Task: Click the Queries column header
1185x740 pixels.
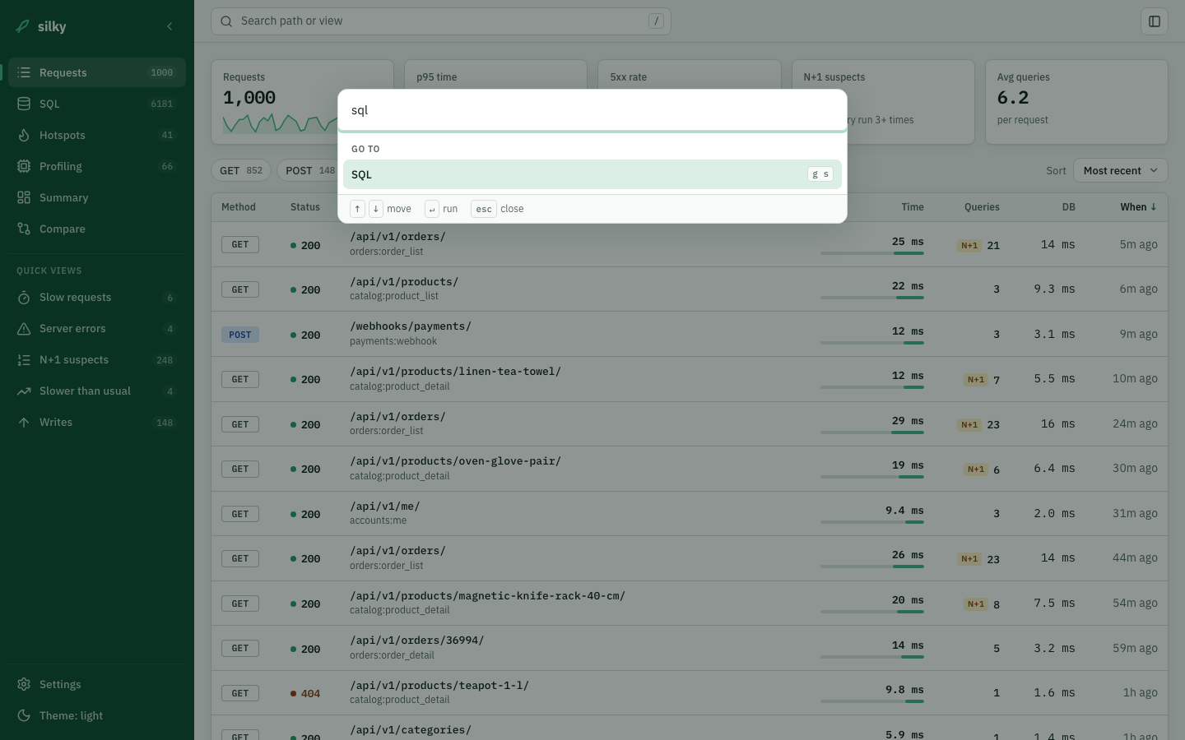Action: pyautogui.click(x=982, y=207)
